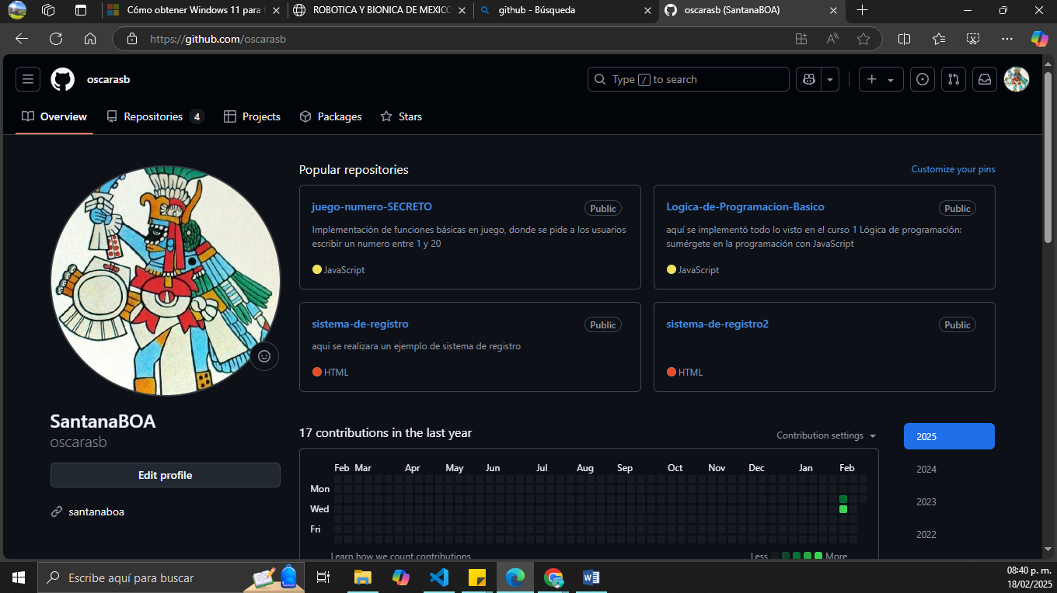The width and height of the screenshot is (1057, 593).
Task: Select the 2022 contribution year
Action: pyautogui.click(x=949, y=534)
